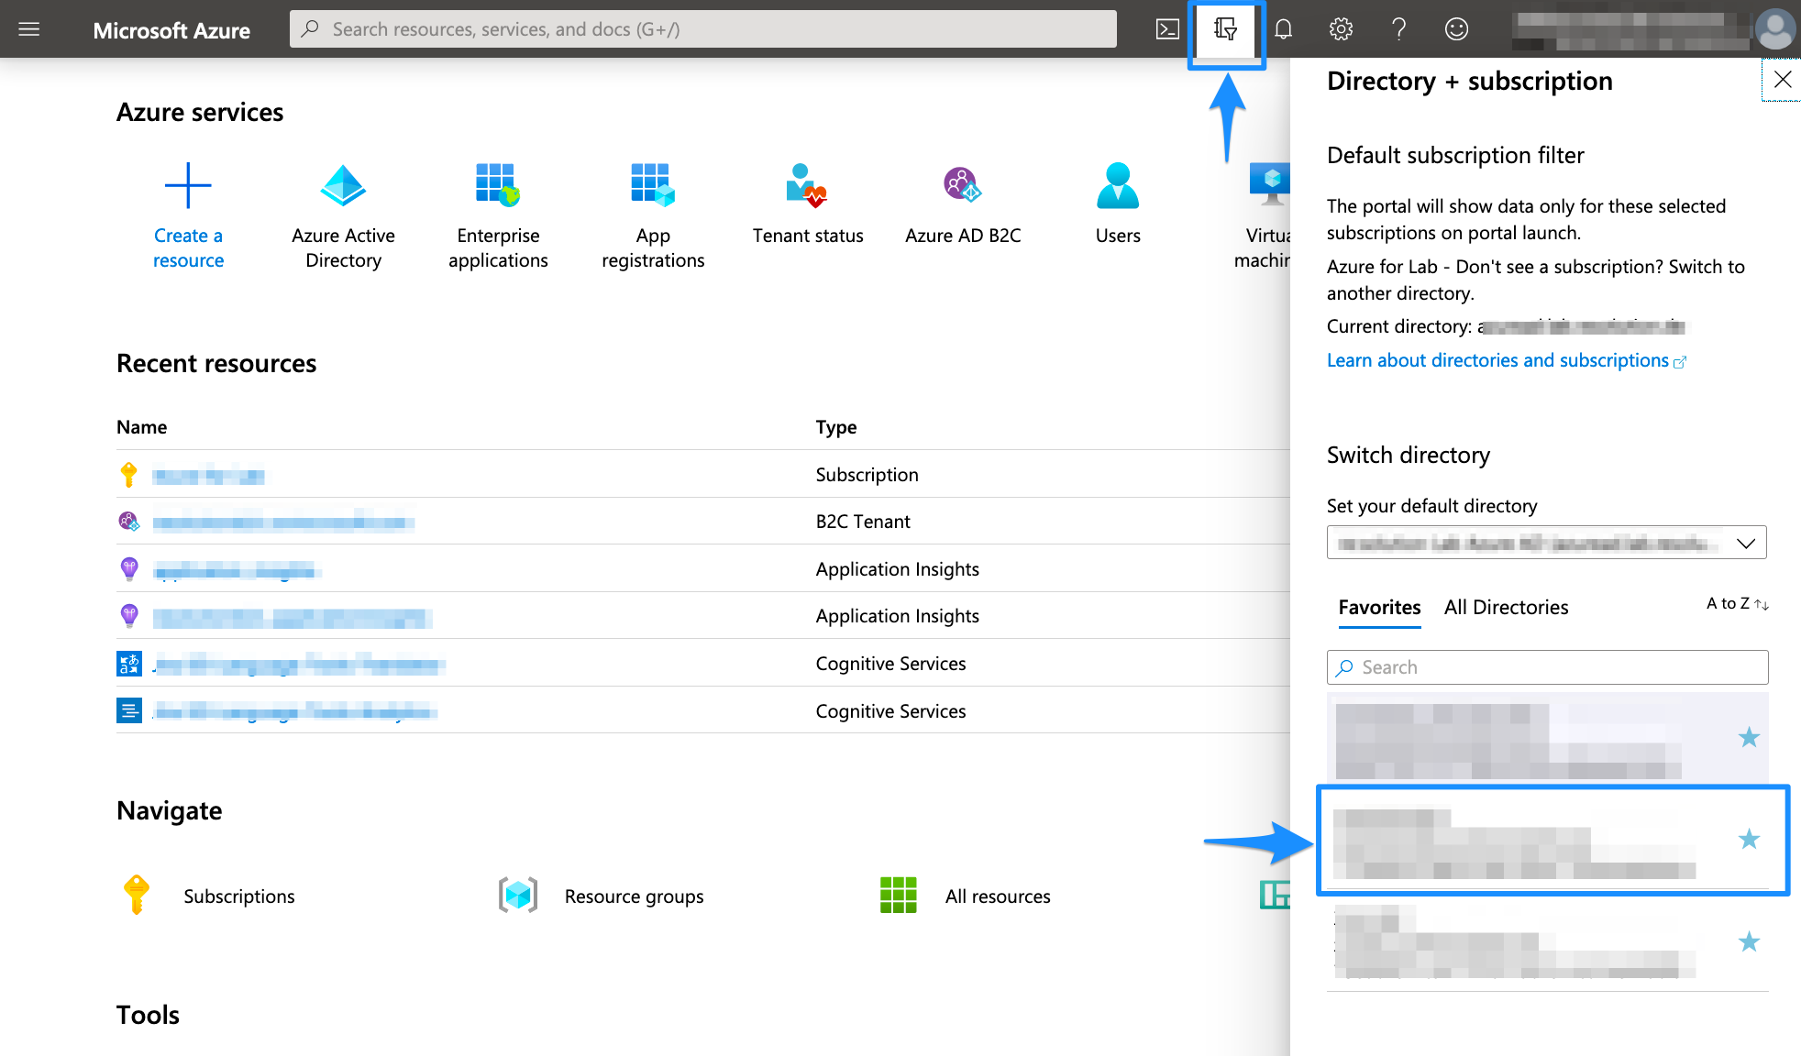Click the B2C Tenant row icon
Viewport: 1801px width, 1056px height.
(128, 522)
